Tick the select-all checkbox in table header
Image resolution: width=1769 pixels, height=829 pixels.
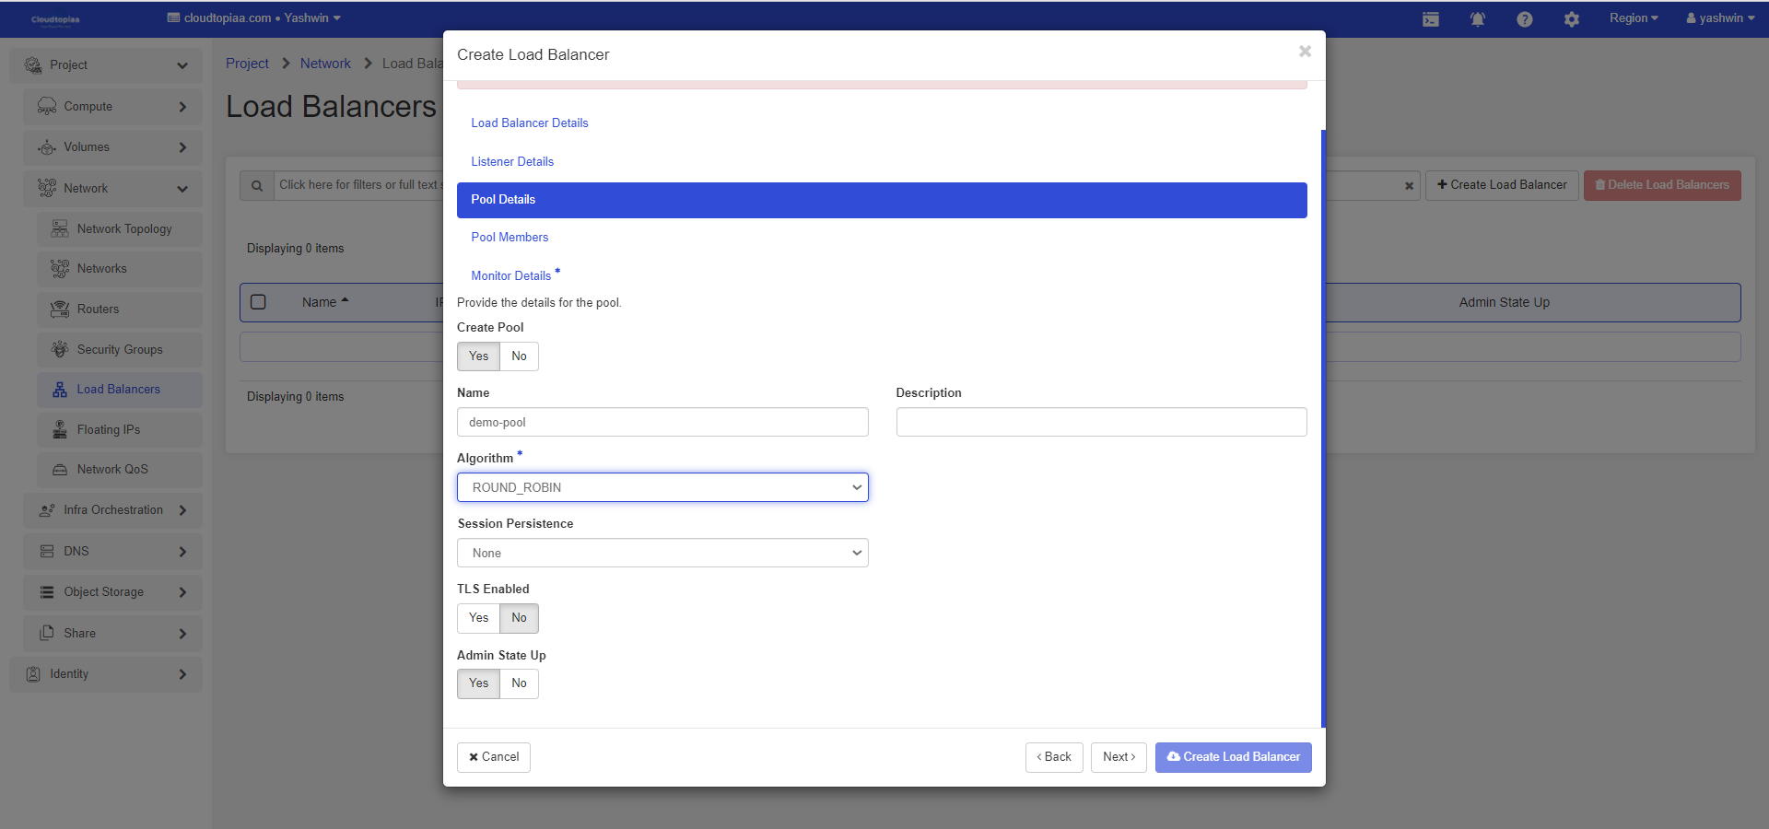[x=259, y=302]
